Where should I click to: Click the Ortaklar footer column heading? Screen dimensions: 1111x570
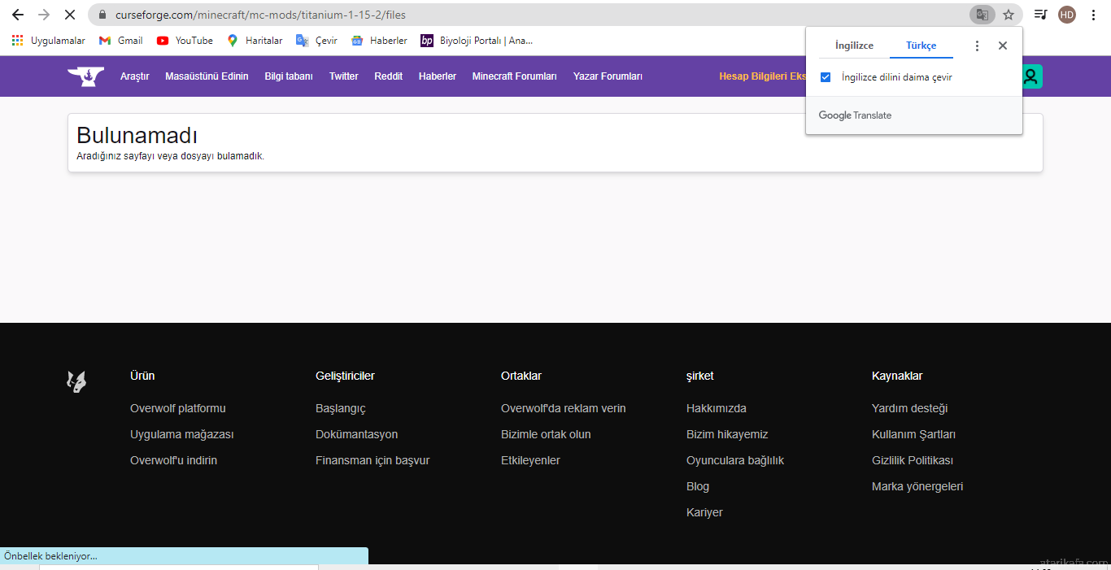coord(521,376)
